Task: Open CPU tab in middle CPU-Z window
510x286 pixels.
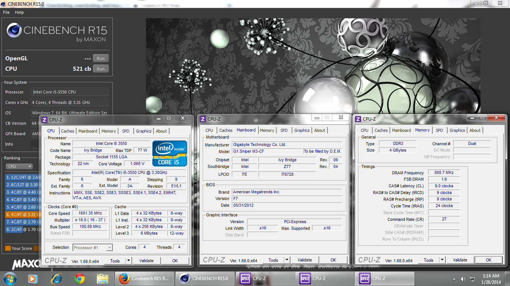Action: (x=209, y=130)
